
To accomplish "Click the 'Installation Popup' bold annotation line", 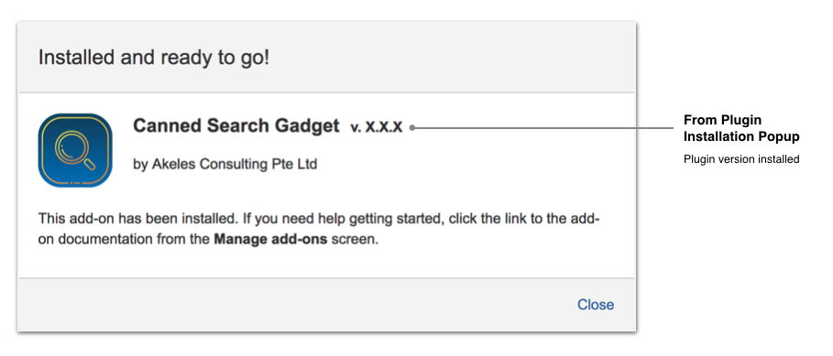I will 741,136.
